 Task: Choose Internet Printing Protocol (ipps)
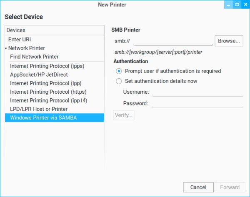[x=49, y=66]
